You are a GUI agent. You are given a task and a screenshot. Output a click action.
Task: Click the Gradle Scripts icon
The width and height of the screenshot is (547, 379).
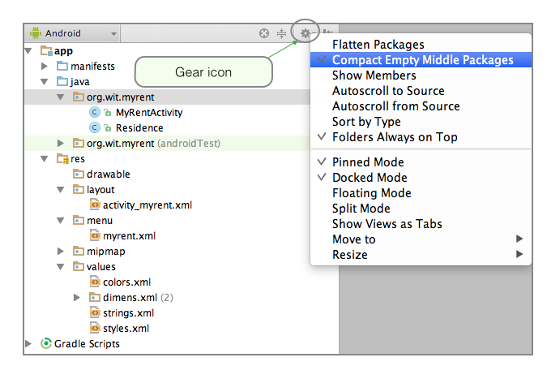(x=46, y=344)
